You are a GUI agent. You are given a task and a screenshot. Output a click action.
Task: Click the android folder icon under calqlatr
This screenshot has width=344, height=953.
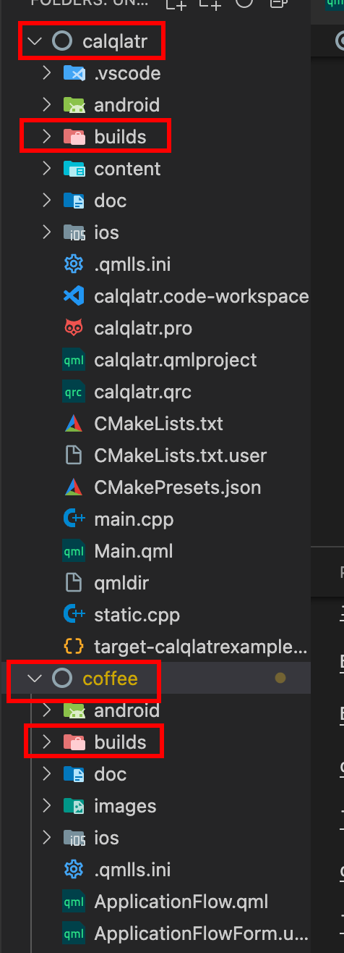[74, 105]
